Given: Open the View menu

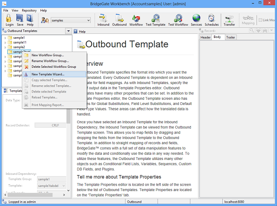Looking at the screenshot, I should (x=15, y=10).
